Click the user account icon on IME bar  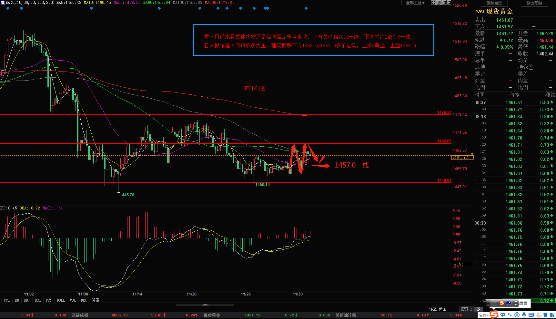point(539,315)
